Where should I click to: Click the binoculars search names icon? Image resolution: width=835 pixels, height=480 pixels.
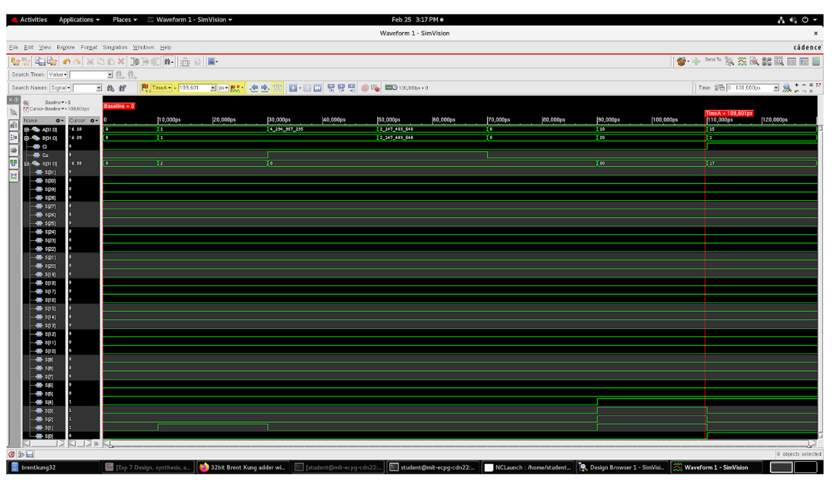[110, 88]
